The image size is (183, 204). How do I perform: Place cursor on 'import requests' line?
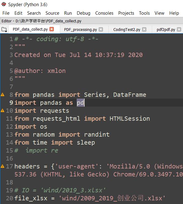[x=42, y=111]
